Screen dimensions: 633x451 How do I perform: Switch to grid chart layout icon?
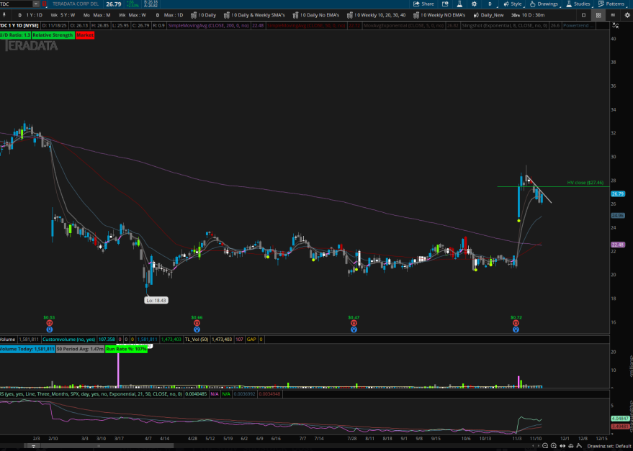(598, 15)
